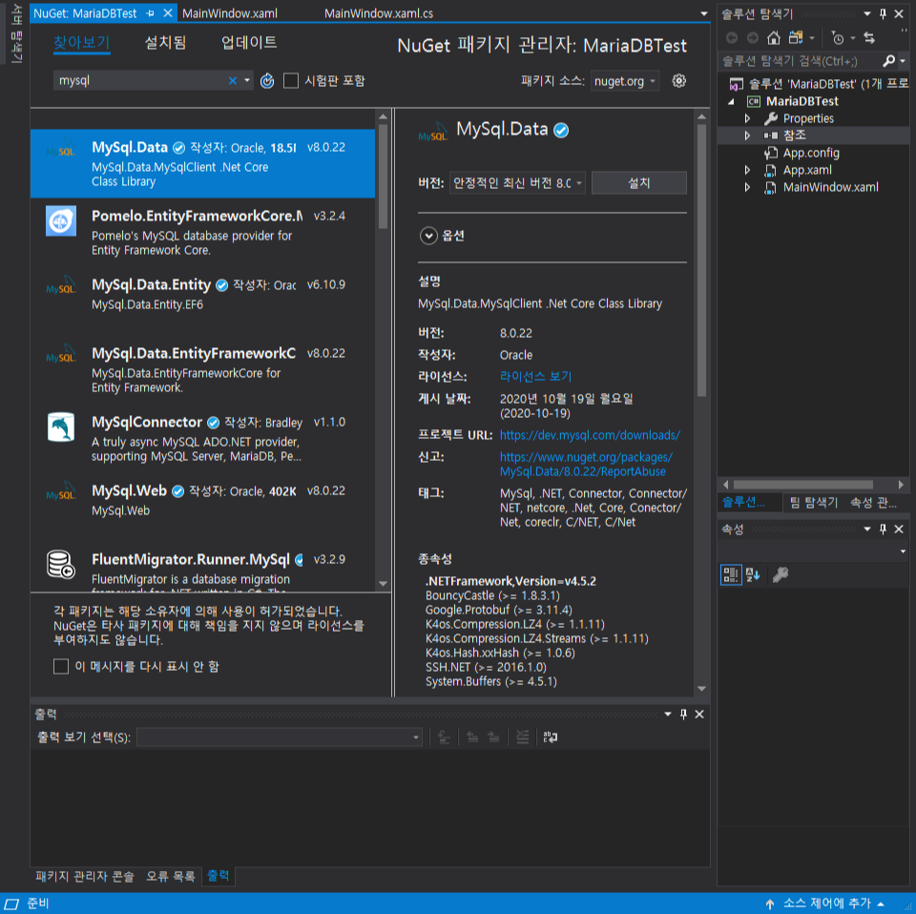Image resolution: width=916 pixels, height=914 pixels.
Task: Open NuGet package source settings gear
Action: point(678,80)
